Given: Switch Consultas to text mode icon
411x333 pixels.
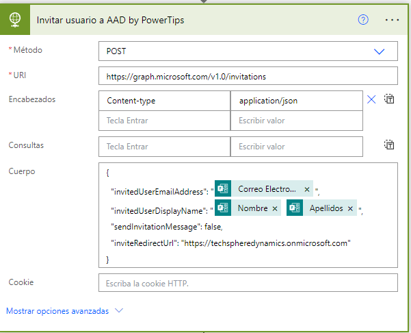Looking at the screenshot, I should pos(389,145).
